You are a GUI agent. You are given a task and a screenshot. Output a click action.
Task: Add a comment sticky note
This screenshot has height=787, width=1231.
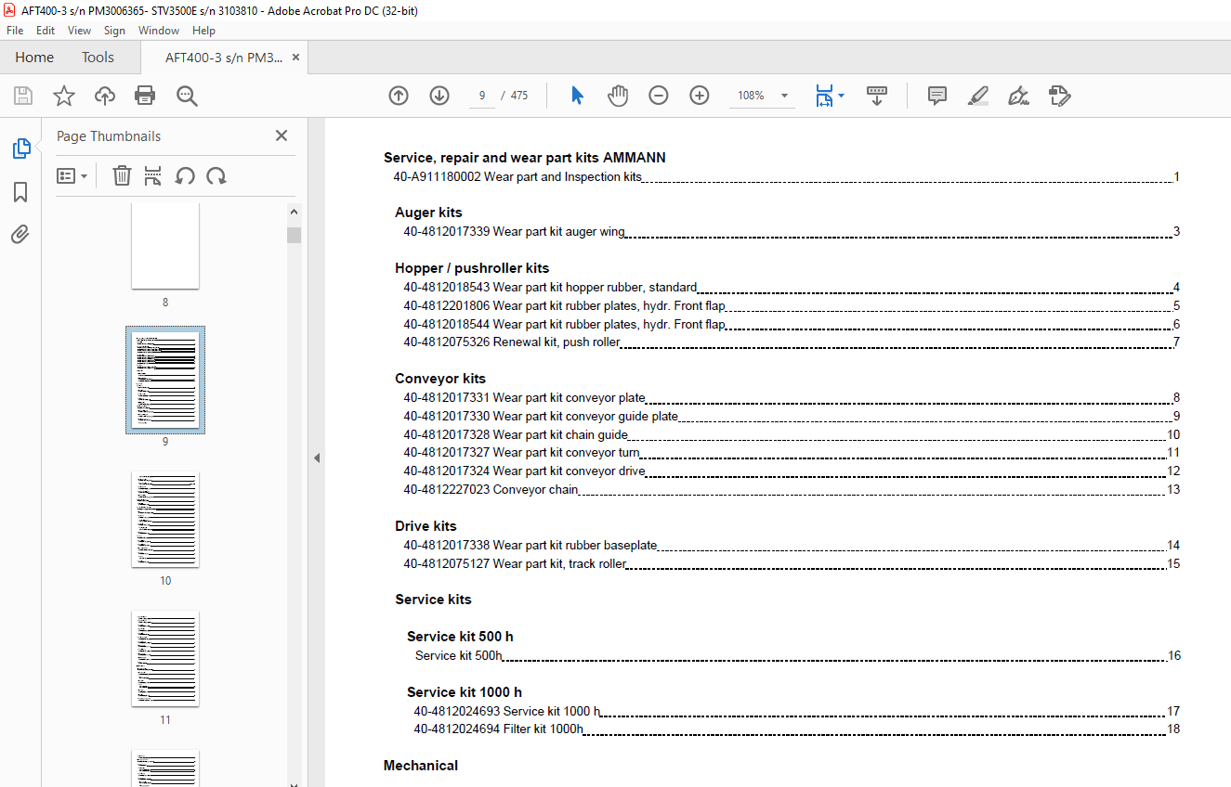[937, 96]
